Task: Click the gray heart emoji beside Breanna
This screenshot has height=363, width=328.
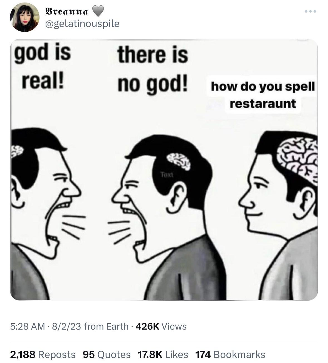Action: click(97, 11)
